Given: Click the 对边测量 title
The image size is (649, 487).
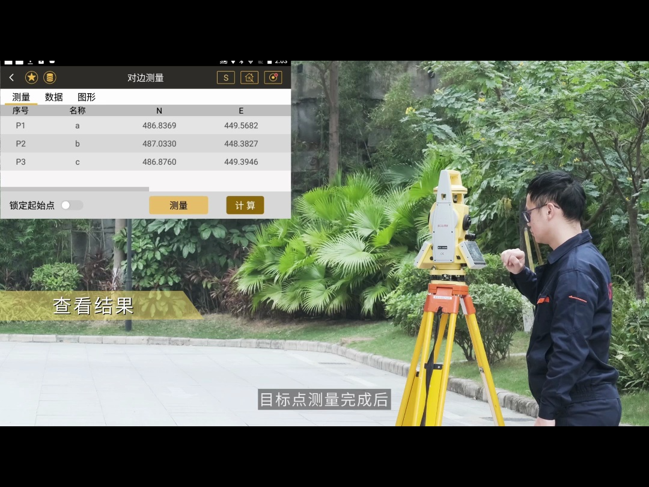Looking at the screenshot, I should 145,78.
